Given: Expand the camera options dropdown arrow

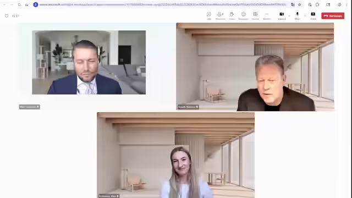Looking at the screenshot, I should click(x=289, y=16).
